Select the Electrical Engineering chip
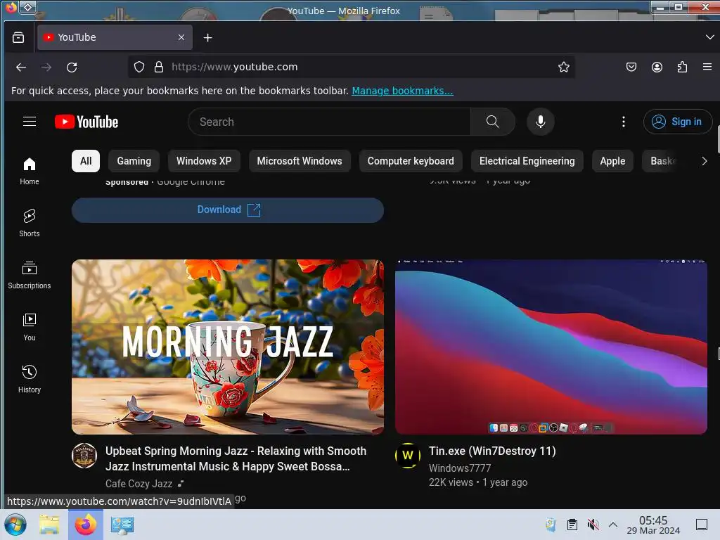 [527, 161]
